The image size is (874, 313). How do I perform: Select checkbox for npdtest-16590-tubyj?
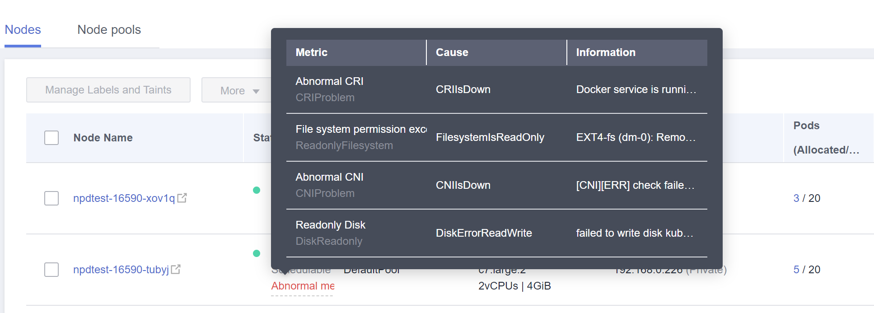[x=51, y=270]
